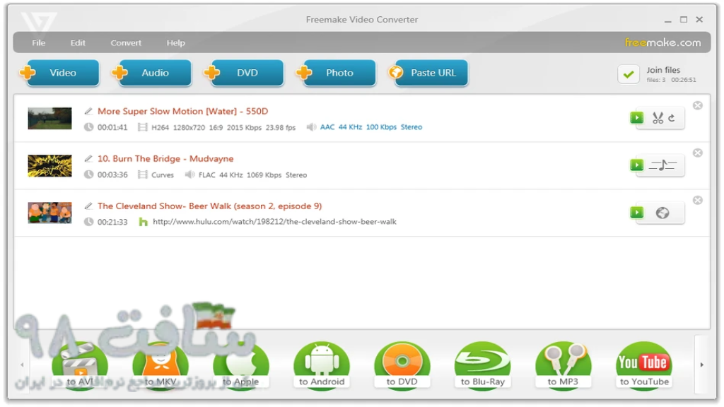Convert to Apple format

[x=241, y=366]
